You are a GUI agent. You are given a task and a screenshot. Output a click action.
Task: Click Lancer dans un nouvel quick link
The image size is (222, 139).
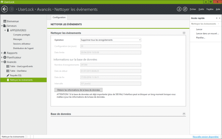(x=207, y=33)
